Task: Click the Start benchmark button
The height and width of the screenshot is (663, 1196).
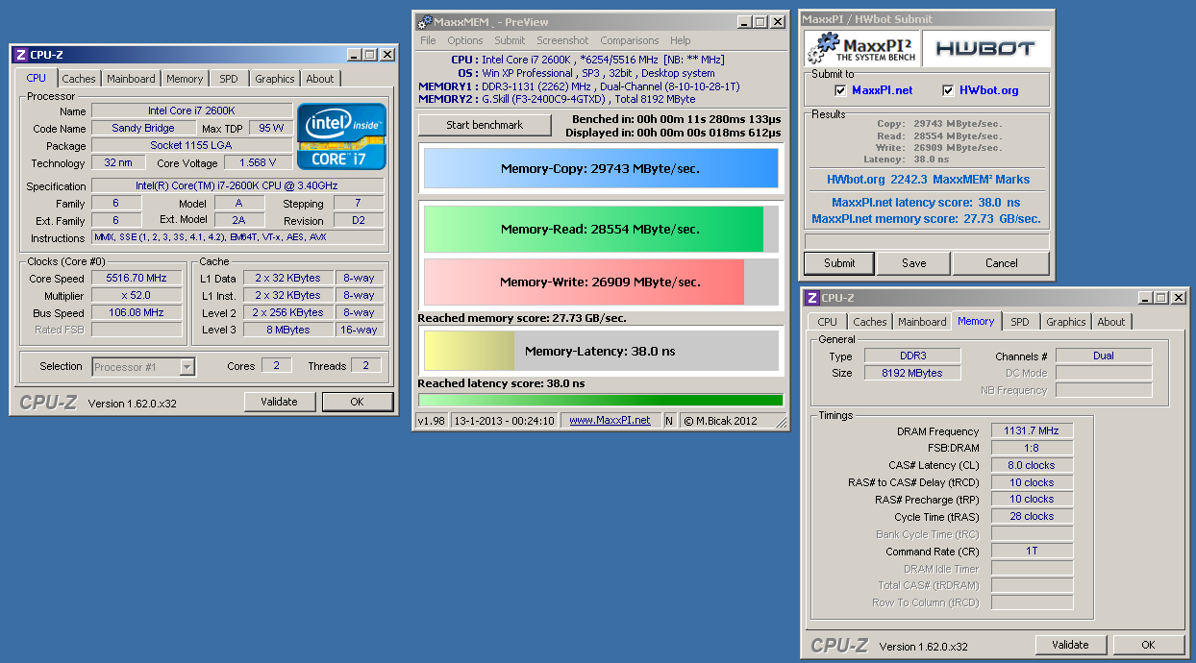Action: 485,125
